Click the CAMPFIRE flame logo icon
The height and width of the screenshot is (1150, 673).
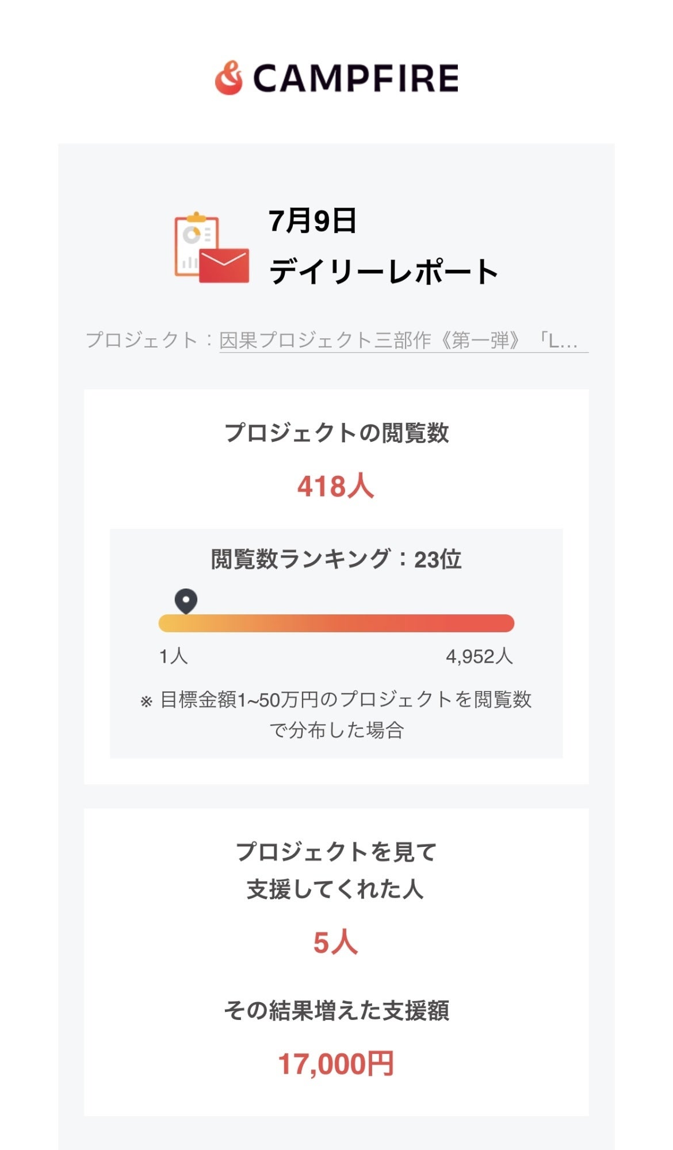point(229,78)
